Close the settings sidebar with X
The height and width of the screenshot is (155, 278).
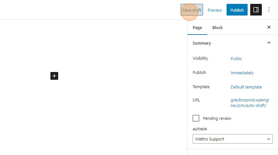click(x=269, y=27)
